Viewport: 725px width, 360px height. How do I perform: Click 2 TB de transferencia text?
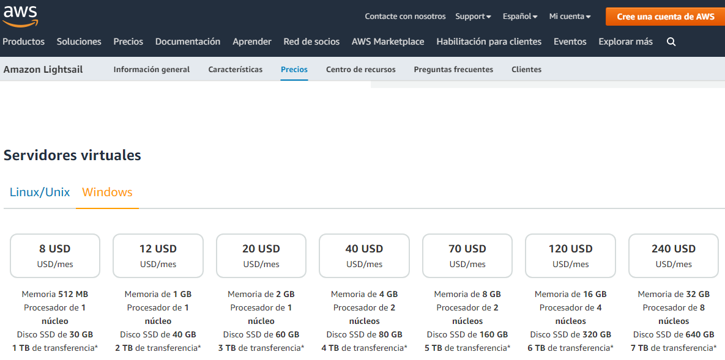coord(158,348)
